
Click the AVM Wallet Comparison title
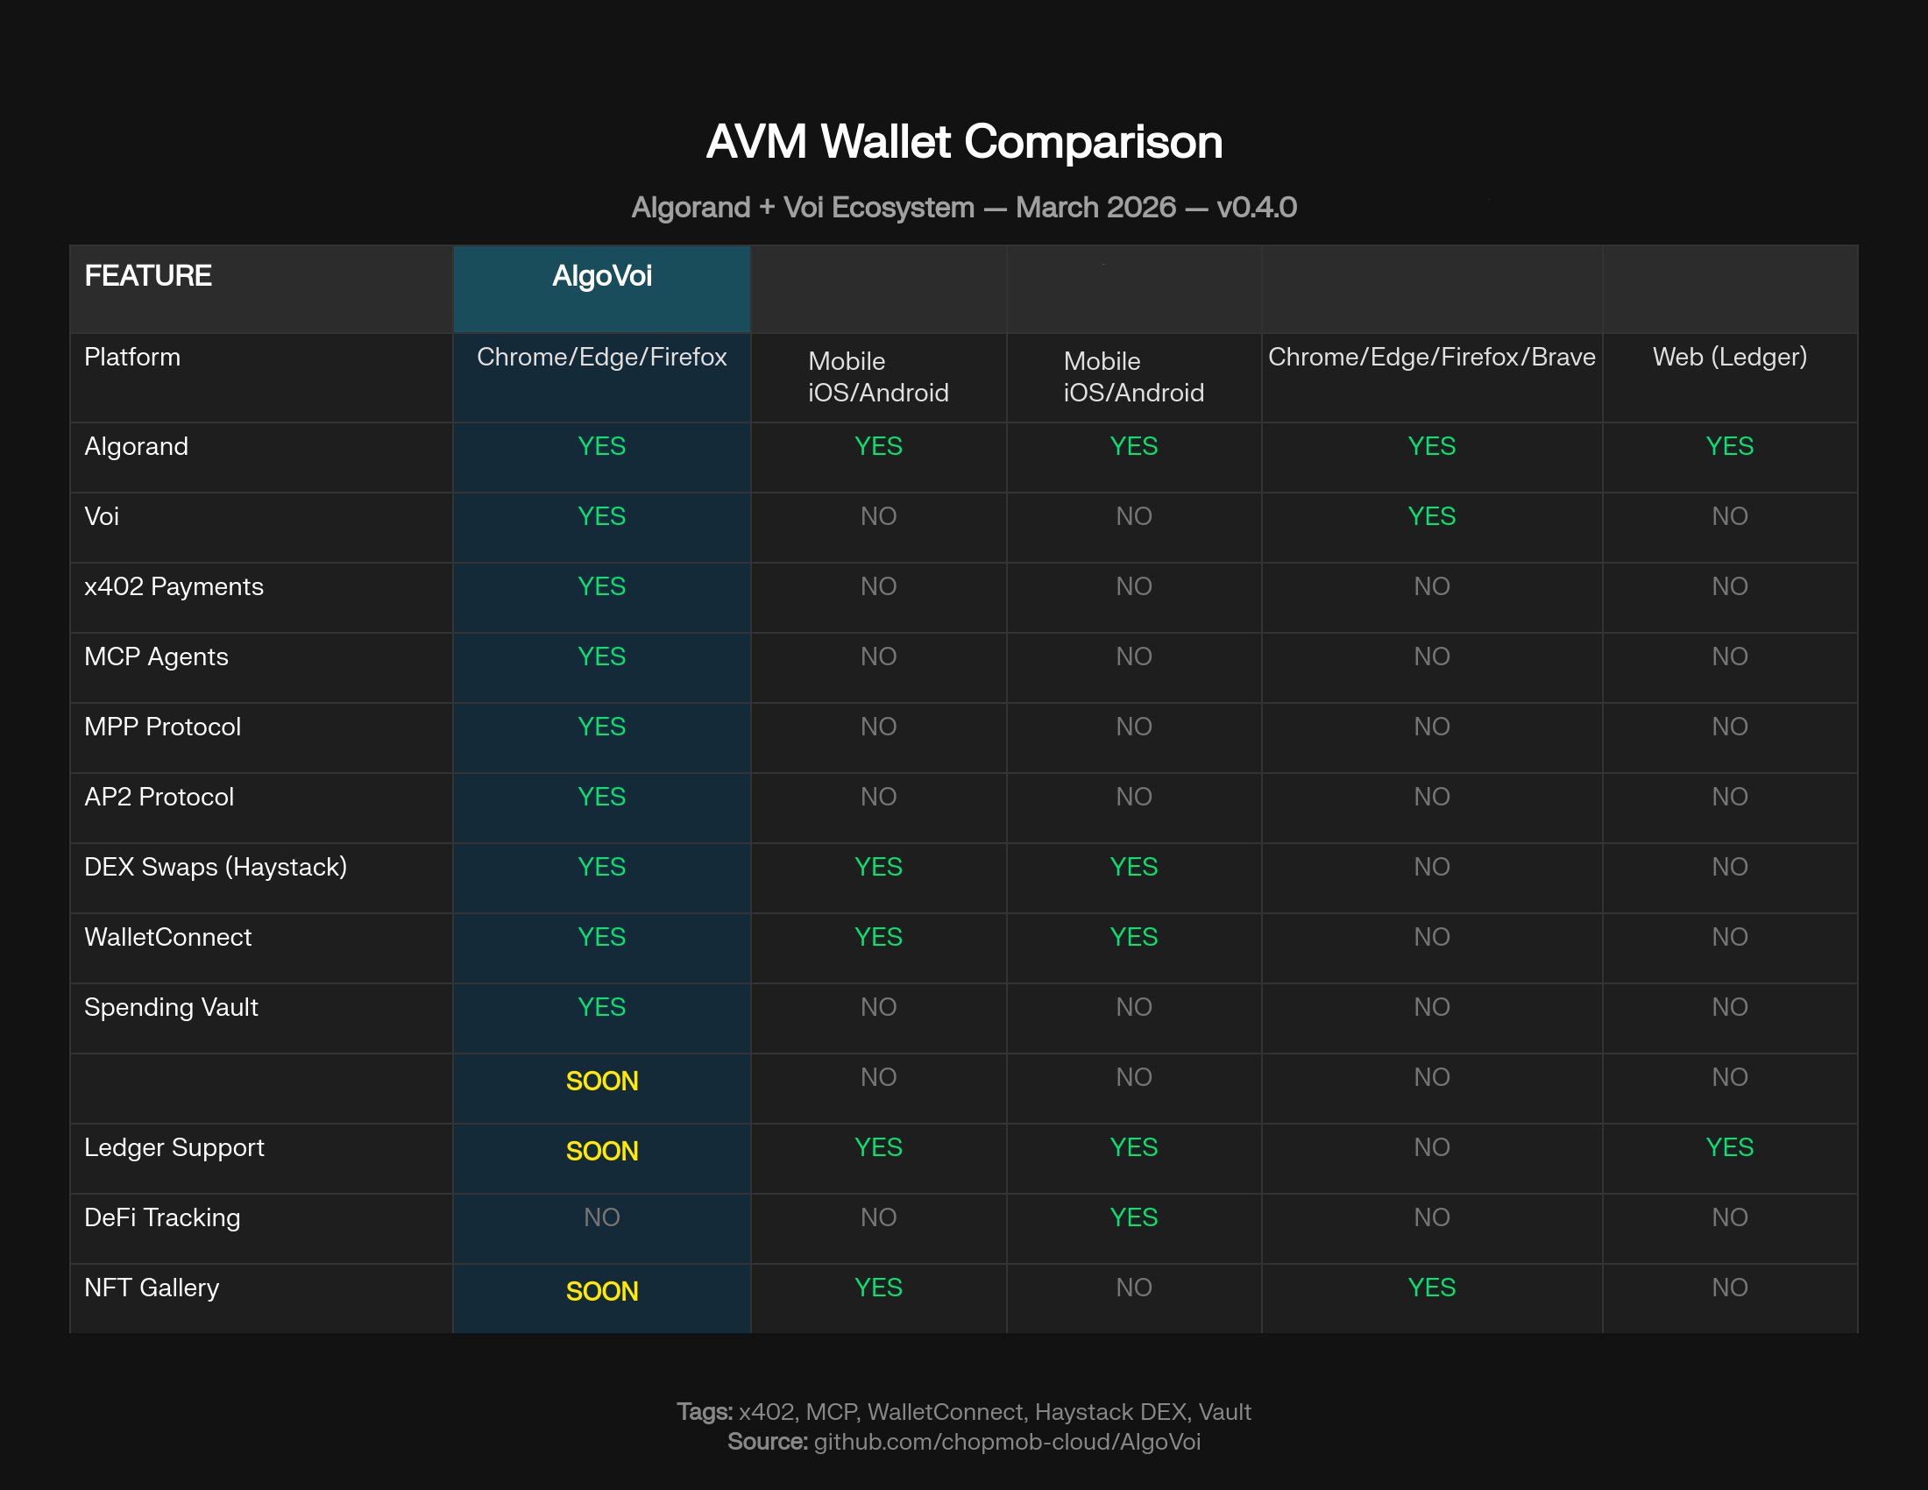(x=963, y=141)
